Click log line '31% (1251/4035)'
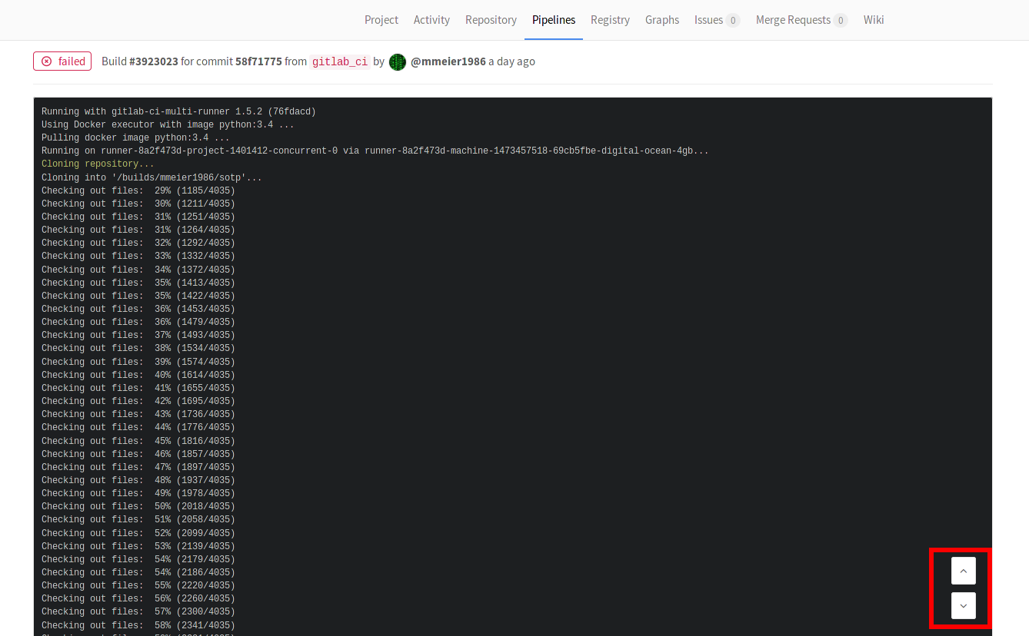 tap(138, 217)
